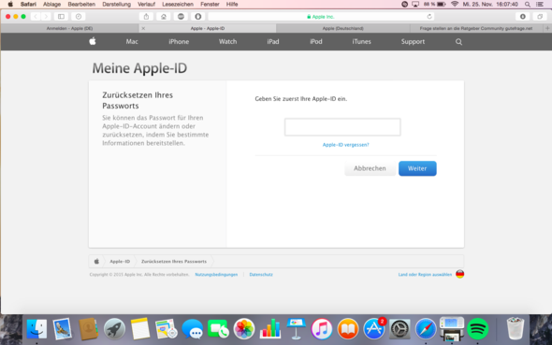Open Photos app in the Dock
Image resolution: width=552 pixels, height=345 pixels.
(244, 329)
